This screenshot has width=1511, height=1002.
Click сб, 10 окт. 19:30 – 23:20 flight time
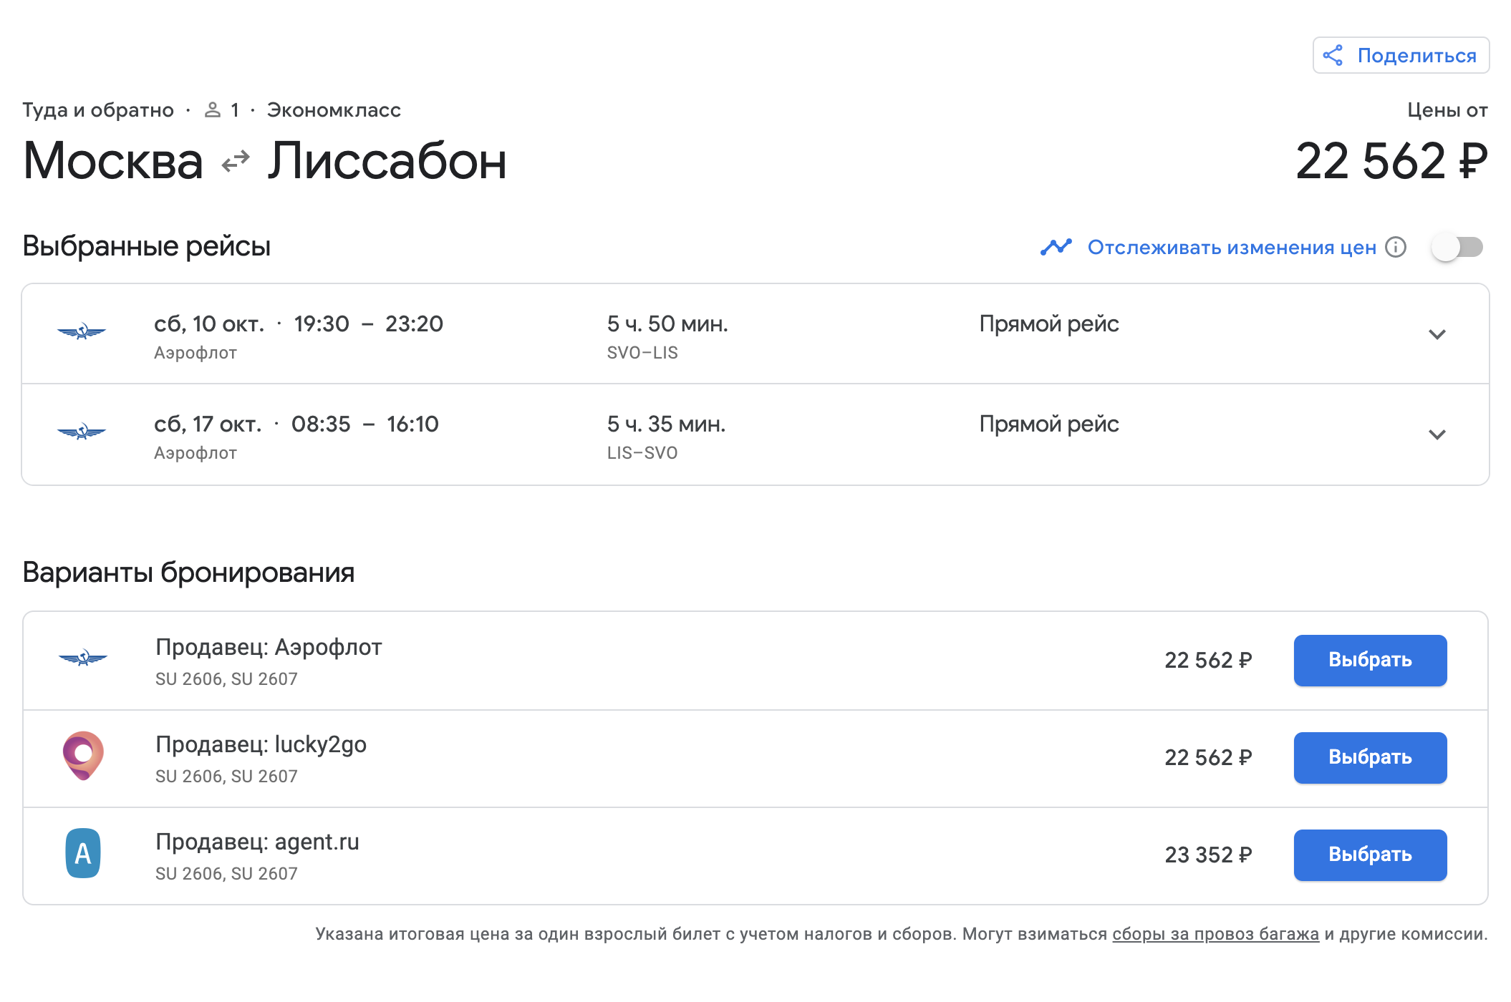click(299, 324)
